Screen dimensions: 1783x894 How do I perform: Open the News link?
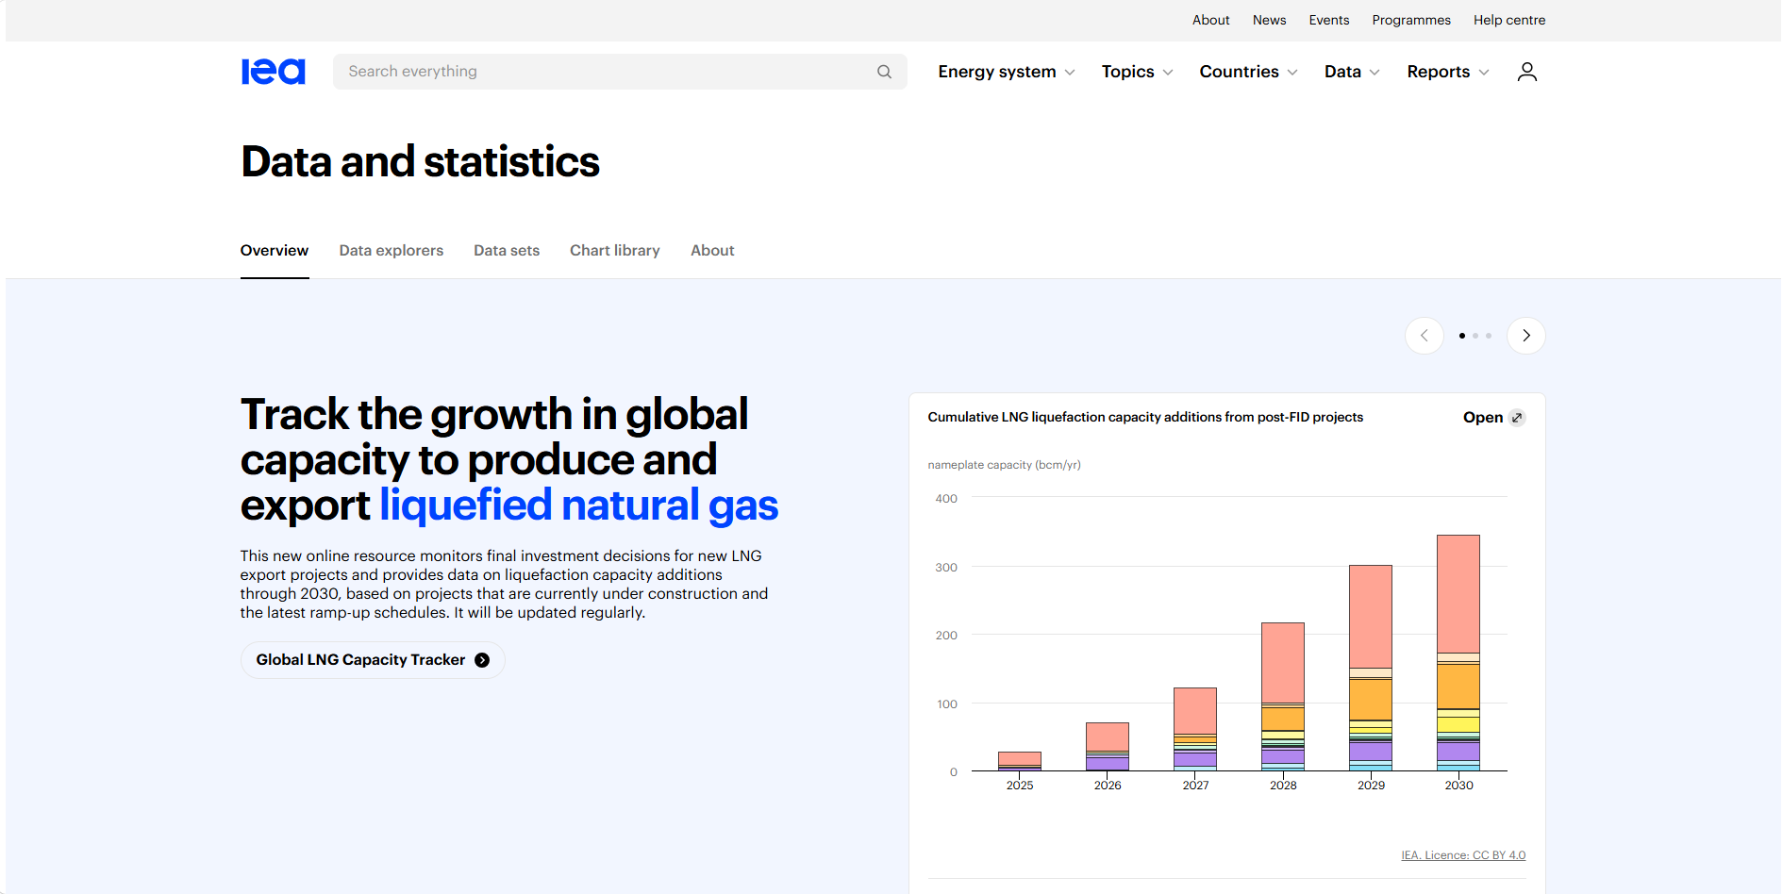point(1270,20)
